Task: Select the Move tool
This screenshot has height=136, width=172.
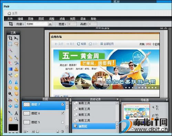Action: point(16,38)
